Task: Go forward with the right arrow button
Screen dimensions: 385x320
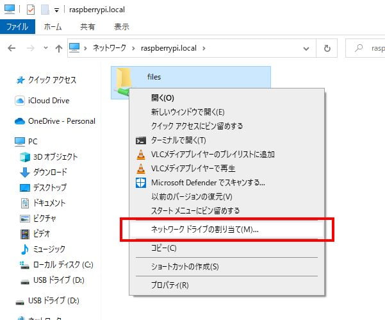Action: 31,48
